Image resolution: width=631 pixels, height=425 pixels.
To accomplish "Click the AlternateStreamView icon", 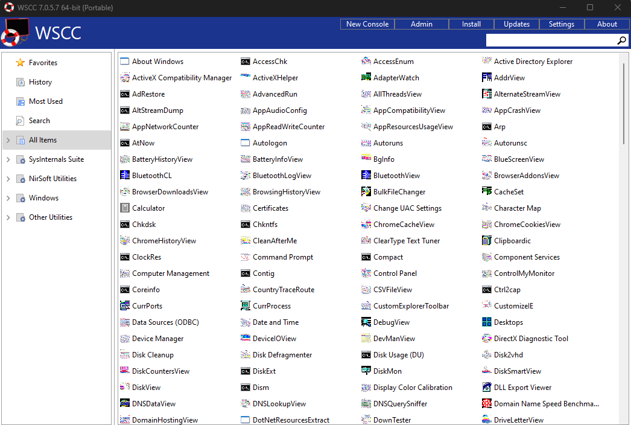I will coord(487,94).
